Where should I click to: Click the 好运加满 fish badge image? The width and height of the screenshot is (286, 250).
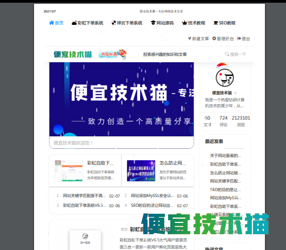click(x=112, y=54)
